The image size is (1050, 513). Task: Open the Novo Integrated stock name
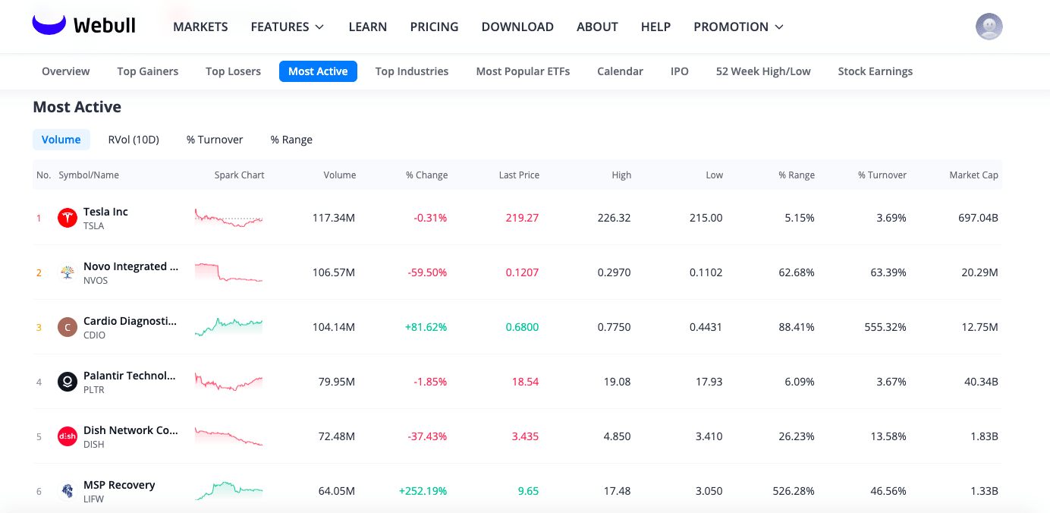coord(130,266)
